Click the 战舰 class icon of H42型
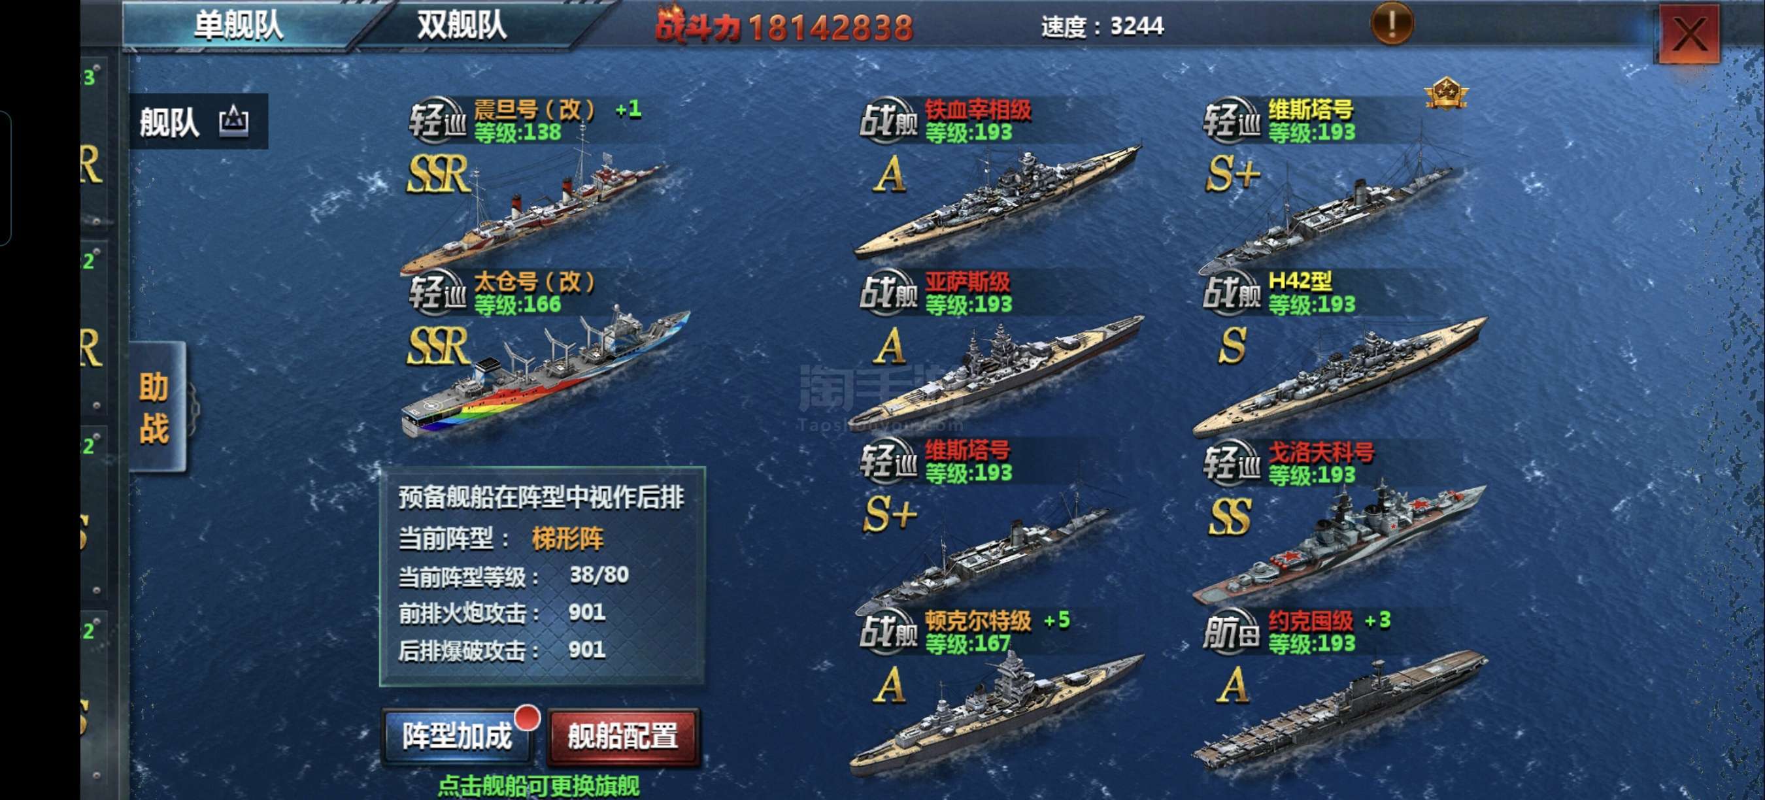 1232,292
